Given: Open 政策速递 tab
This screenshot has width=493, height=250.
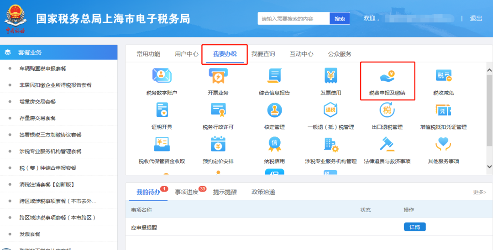Looking at the screenshot, I should coord(263,192).
